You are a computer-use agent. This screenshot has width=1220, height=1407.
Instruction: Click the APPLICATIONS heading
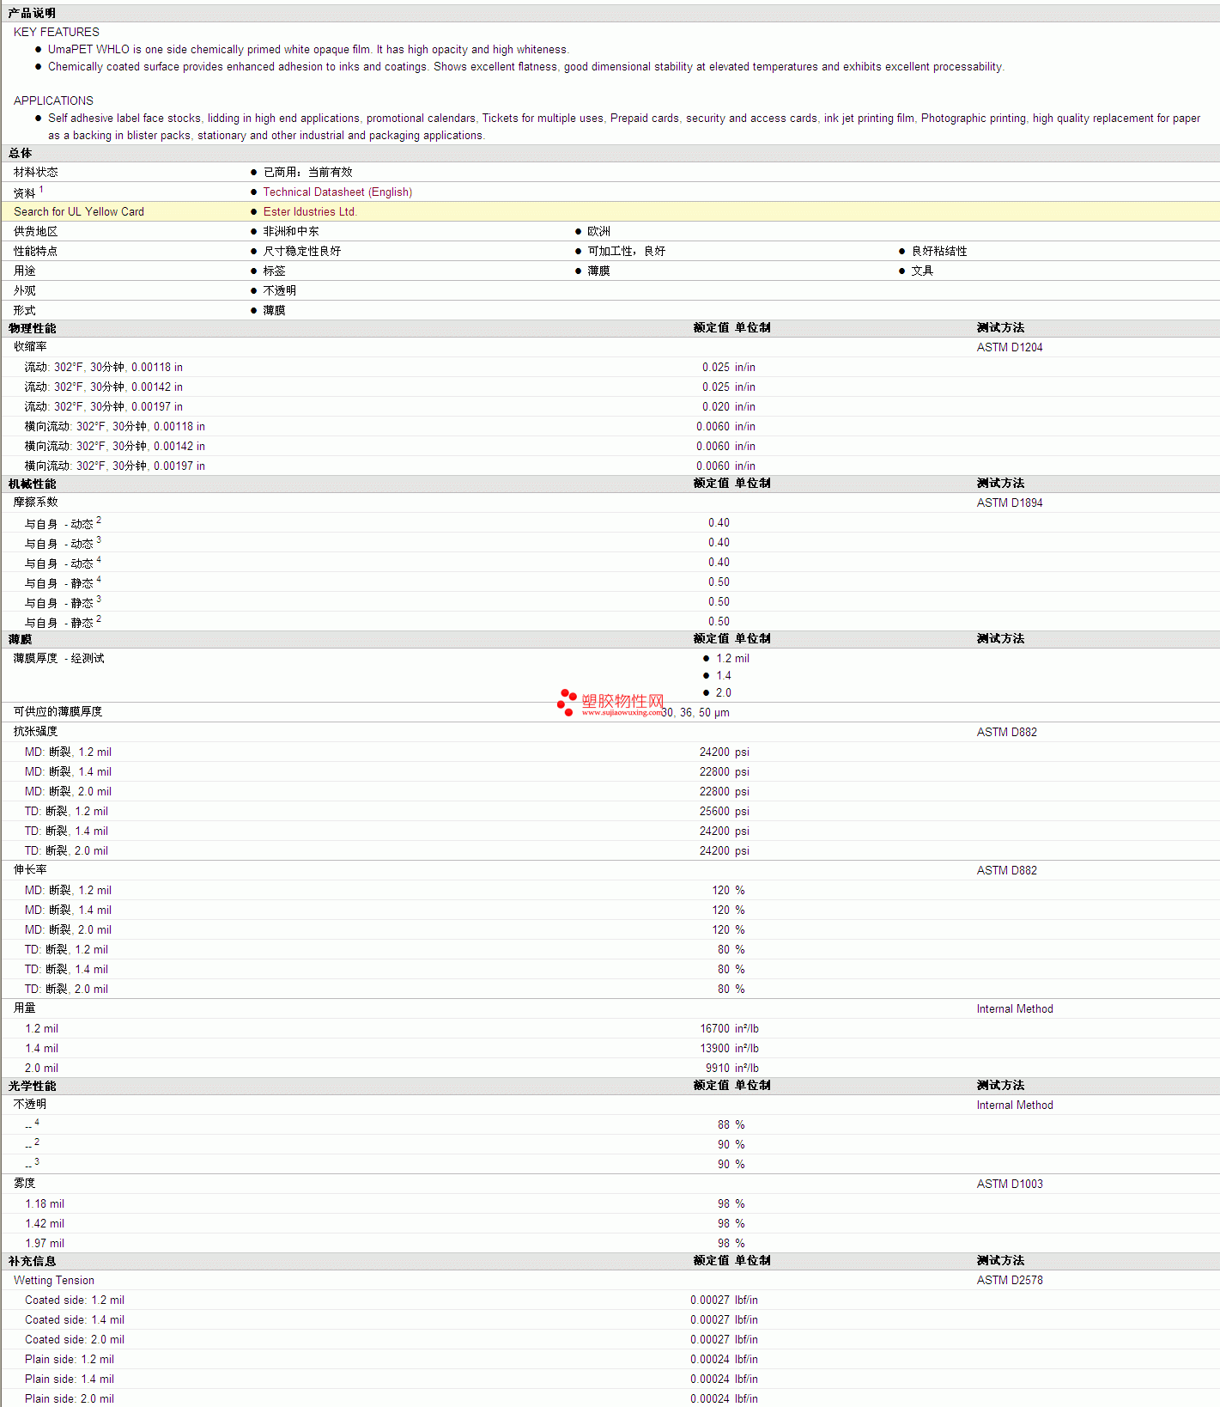[x=53, y=101]
